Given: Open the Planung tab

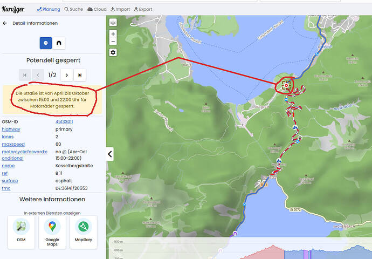Looking at the screenshot, I should click(49, 9).
